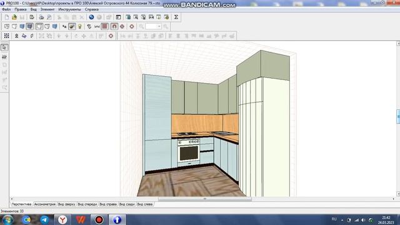
Task: Click the document-arrow icon next to Save
Action: [32, 17]
